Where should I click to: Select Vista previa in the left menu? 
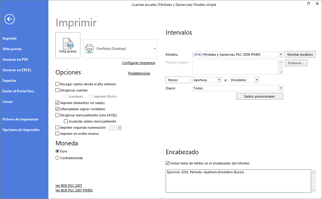(x=12, y=49)
